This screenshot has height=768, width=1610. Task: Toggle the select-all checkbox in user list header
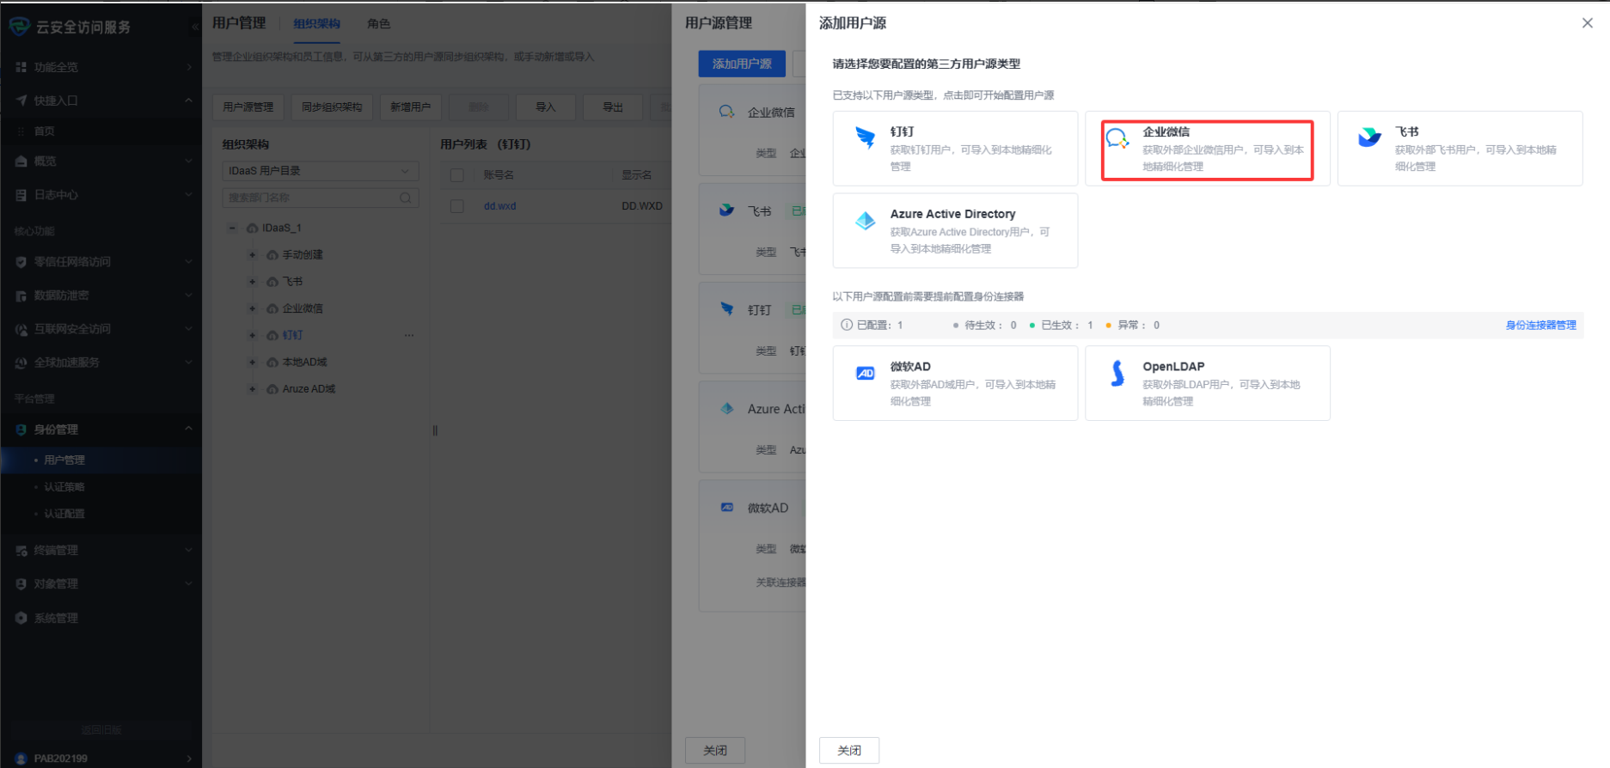pos(457,175)
